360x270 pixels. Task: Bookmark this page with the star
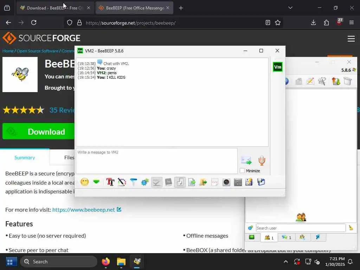278,22
